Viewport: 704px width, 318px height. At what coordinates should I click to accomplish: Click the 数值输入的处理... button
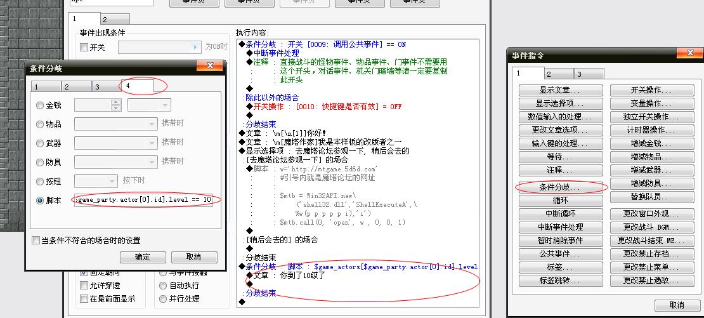coord(561,117)
